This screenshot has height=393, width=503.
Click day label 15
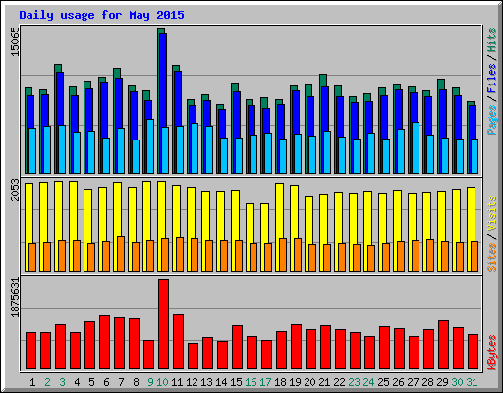tap(236, 382)
